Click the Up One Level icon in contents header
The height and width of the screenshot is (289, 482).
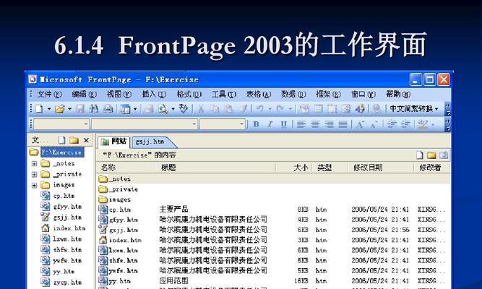[x=443, y=155]
